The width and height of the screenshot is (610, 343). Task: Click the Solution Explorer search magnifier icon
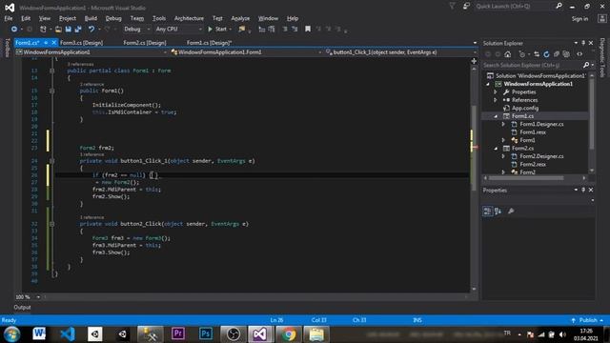586,65
